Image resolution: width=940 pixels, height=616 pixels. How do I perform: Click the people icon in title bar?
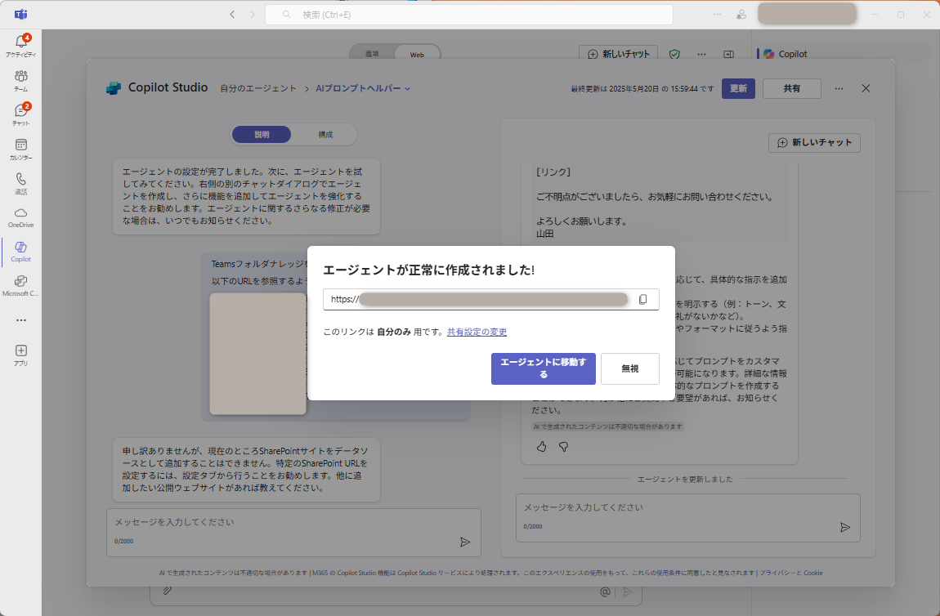(741, 15)
